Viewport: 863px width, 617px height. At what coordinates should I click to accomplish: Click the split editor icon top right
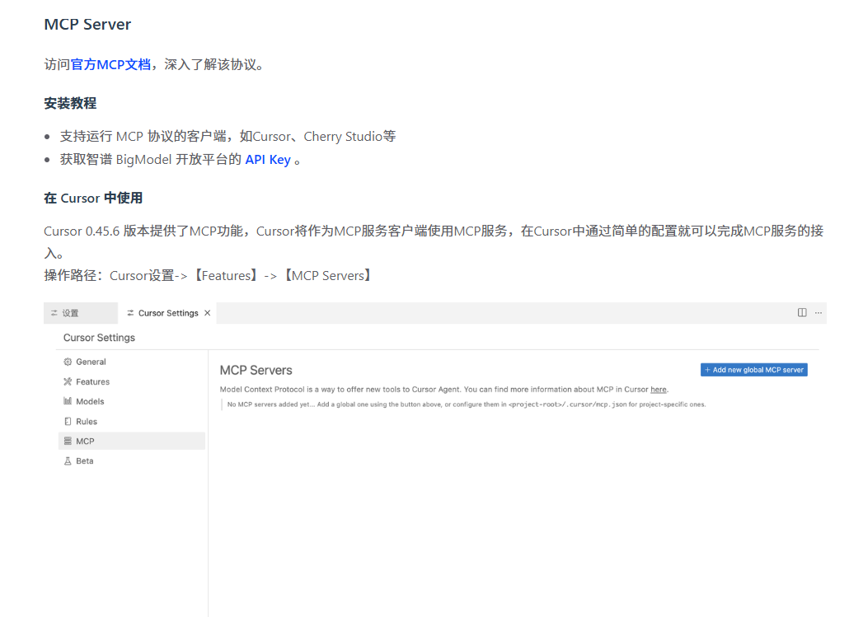(x=801, y=312)
